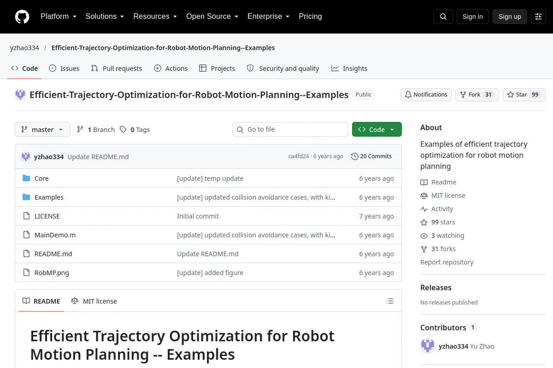Open the Core folder name link
Viewport: 553px width, 368px height.
click(x=41, y=178)
